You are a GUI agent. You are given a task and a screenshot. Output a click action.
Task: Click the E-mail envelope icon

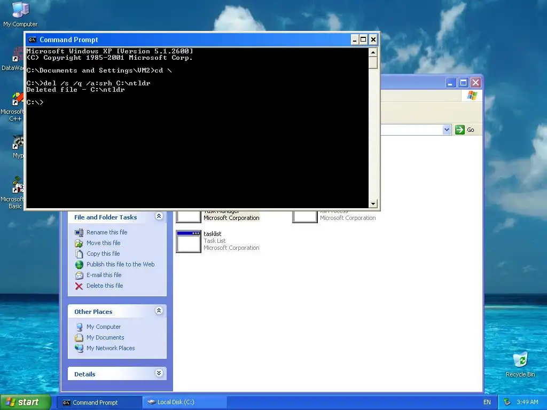tap(79, 275)
